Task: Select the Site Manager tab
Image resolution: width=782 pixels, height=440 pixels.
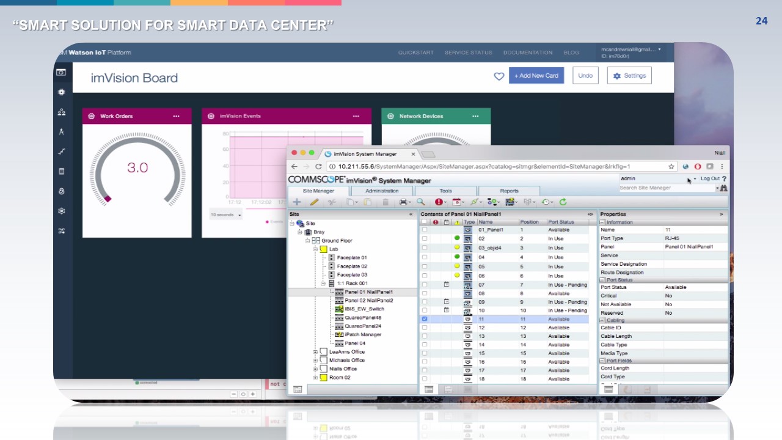Action: (319, 191)
